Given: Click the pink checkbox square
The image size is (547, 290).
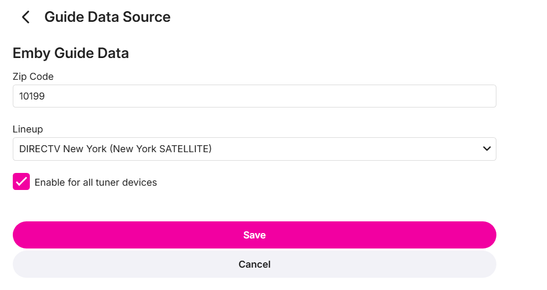Looking at the screenshot, I should coord(21,182).
